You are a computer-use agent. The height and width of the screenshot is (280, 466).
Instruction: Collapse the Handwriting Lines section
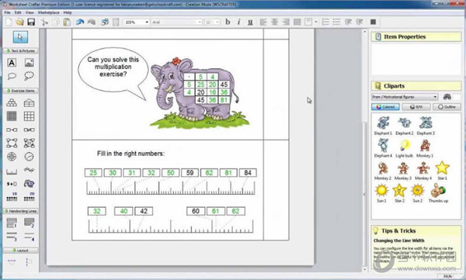coord(20,211)
